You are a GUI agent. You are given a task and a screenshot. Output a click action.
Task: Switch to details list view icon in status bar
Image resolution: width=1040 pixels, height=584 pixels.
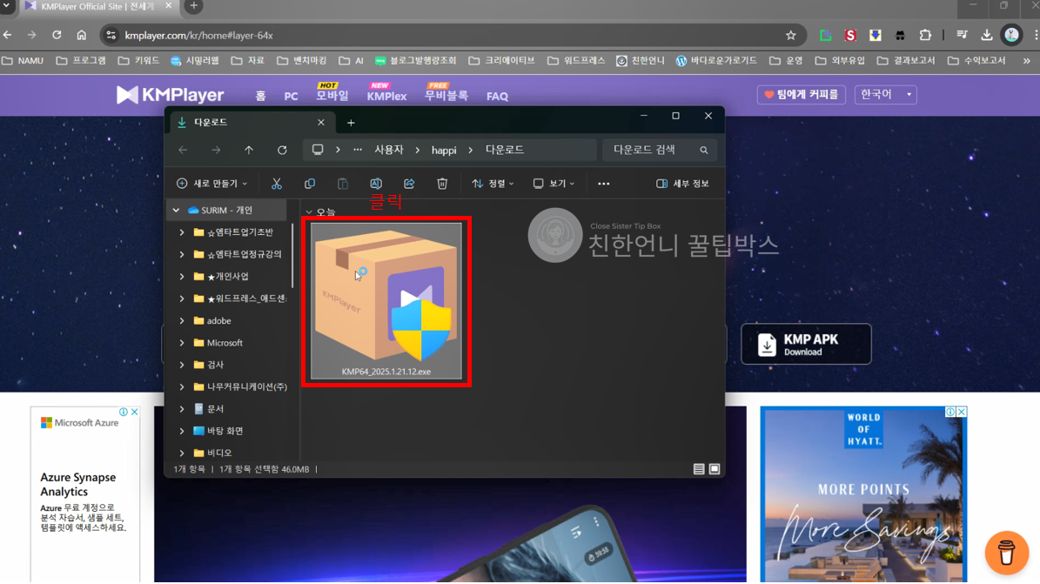699,469
